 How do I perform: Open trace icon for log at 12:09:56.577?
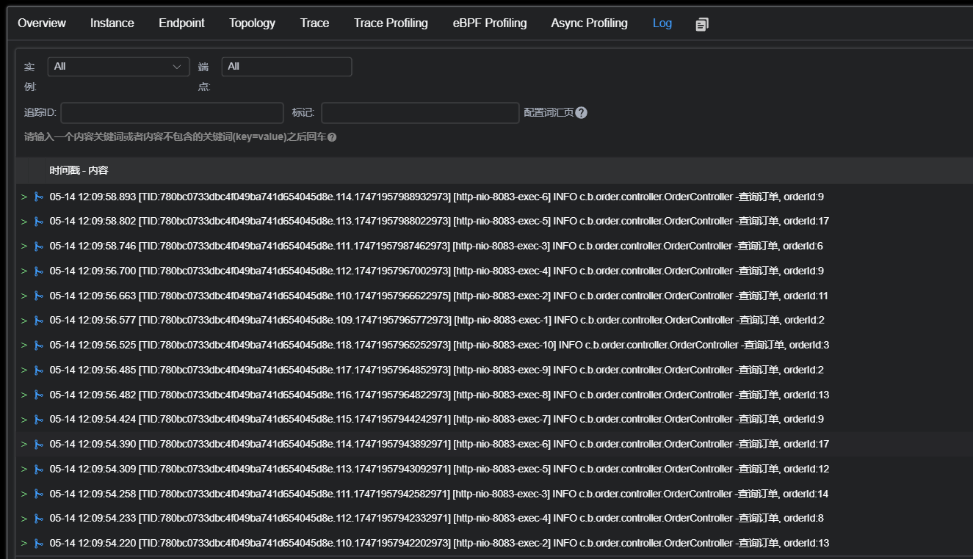[x=39, y=321]
